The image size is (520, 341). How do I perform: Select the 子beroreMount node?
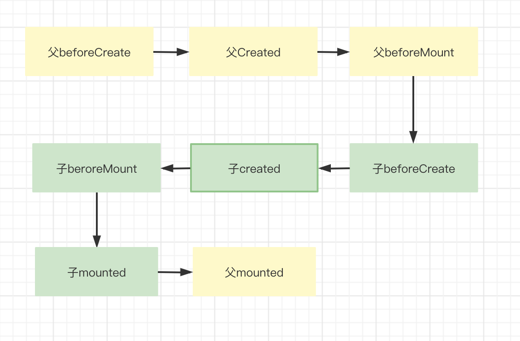[96, 168]
